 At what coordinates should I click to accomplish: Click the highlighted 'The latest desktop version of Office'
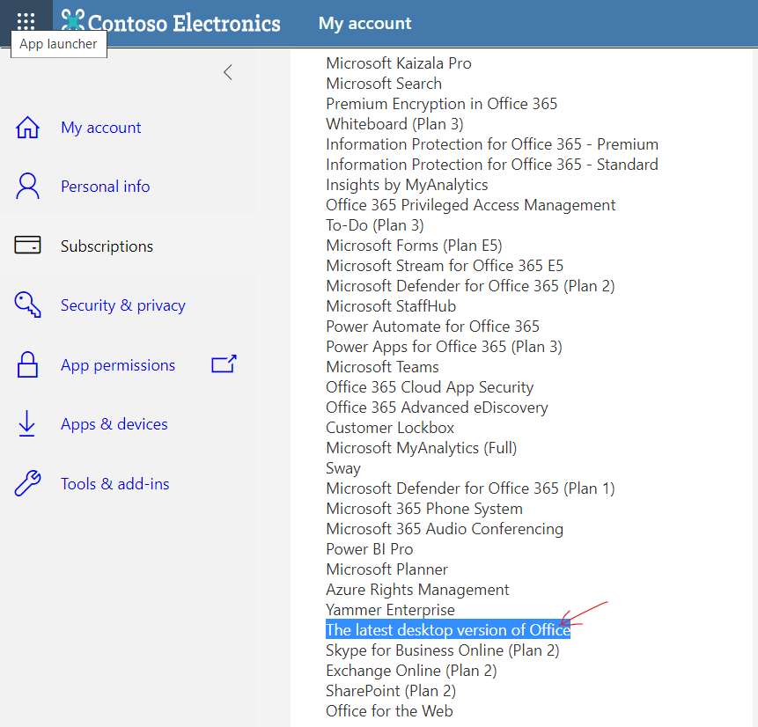[447, 630]
